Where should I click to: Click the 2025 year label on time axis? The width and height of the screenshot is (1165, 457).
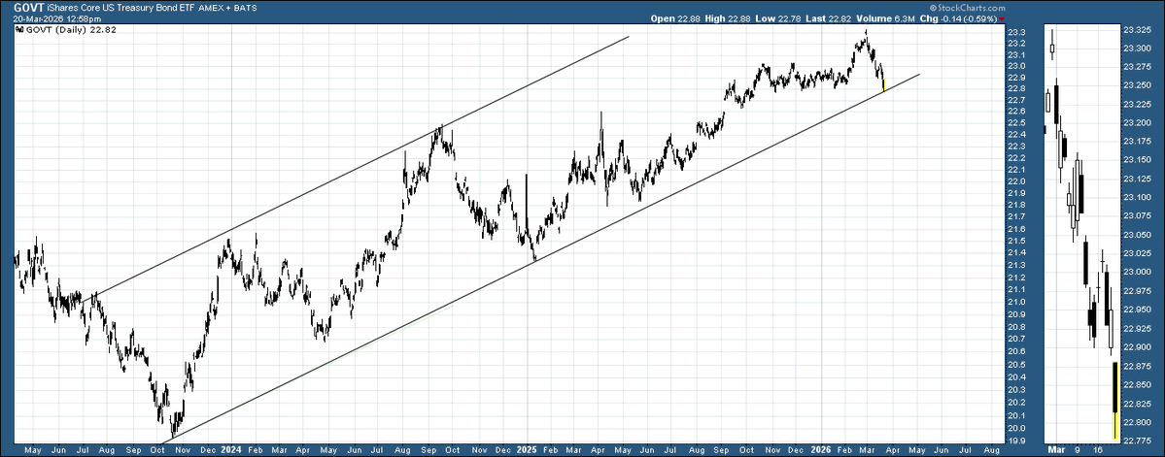coord(527,449)
